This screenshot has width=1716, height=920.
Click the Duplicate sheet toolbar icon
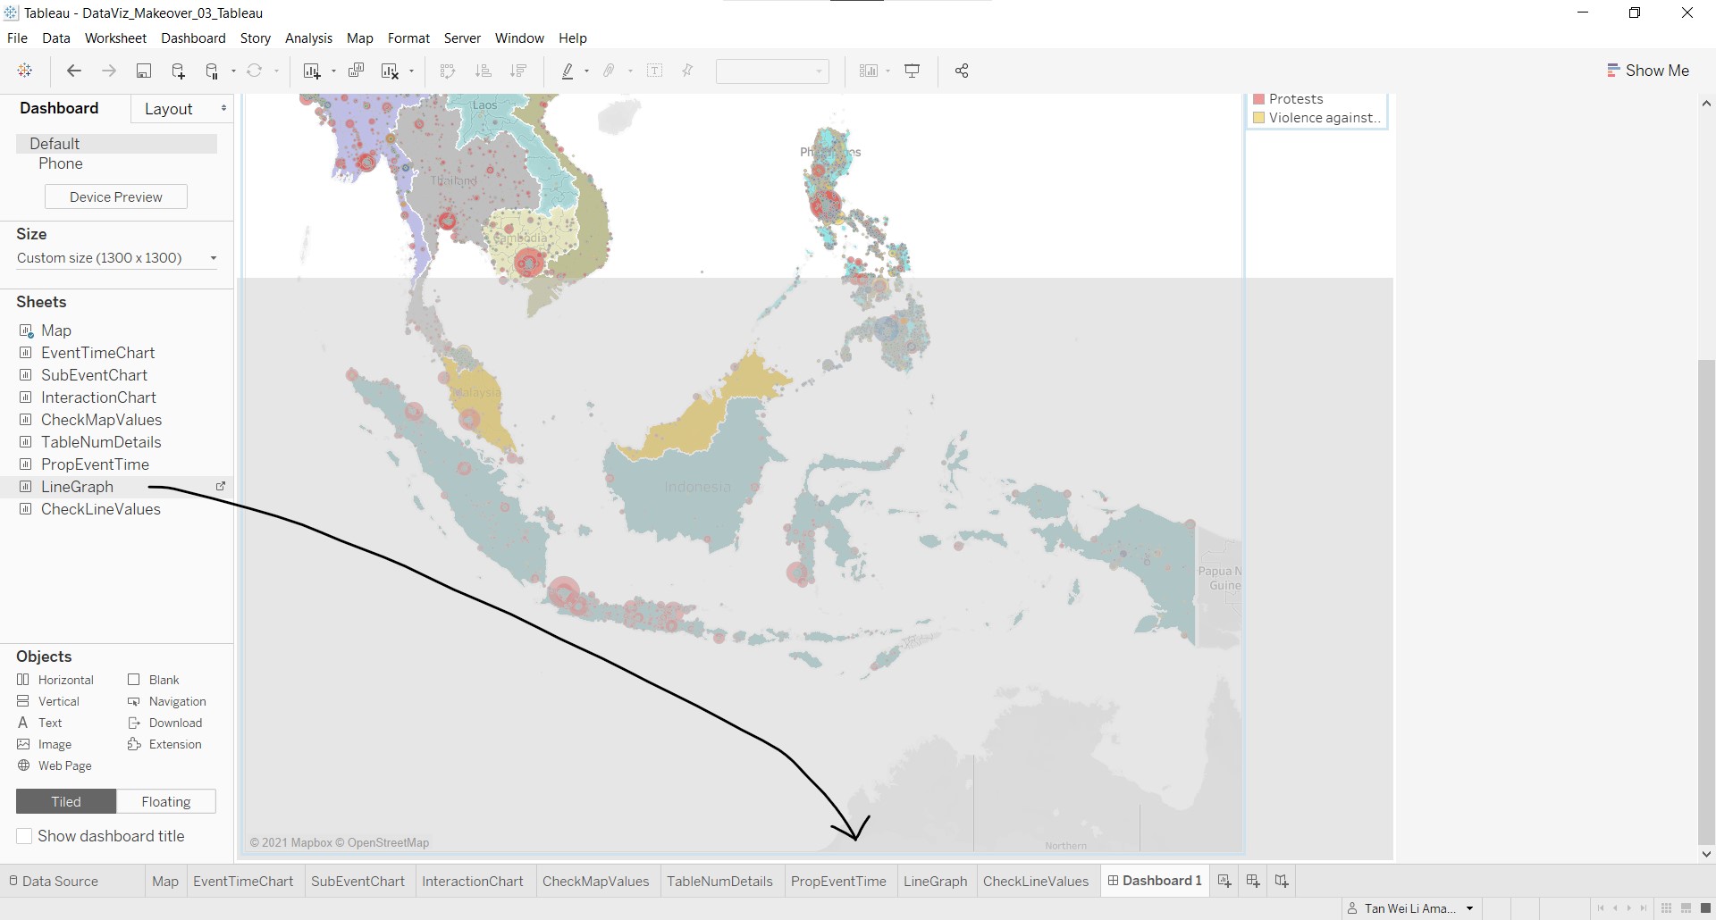click(356, 71)
